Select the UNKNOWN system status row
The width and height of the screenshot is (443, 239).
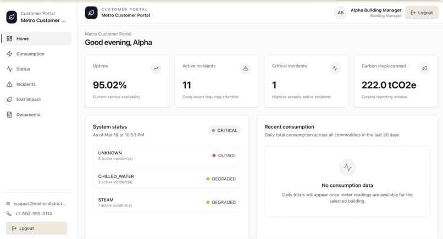(x=167, y=155)
